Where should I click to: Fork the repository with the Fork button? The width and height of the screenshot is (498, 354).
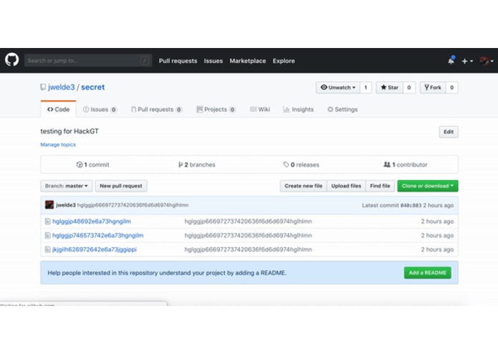point(432,87)
